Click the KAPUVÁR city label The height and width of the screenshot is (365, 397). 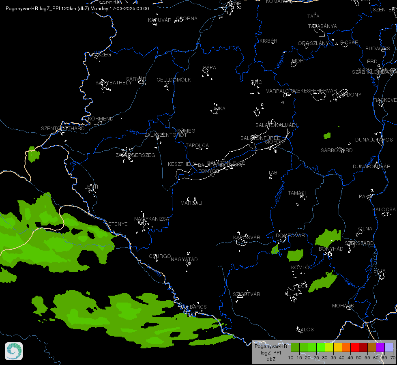tap(160, 20)
